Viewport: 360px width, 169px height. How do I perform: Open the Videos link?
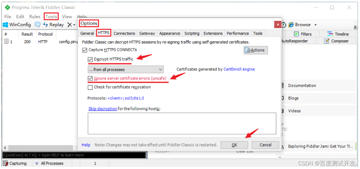(x=294, y=111)
